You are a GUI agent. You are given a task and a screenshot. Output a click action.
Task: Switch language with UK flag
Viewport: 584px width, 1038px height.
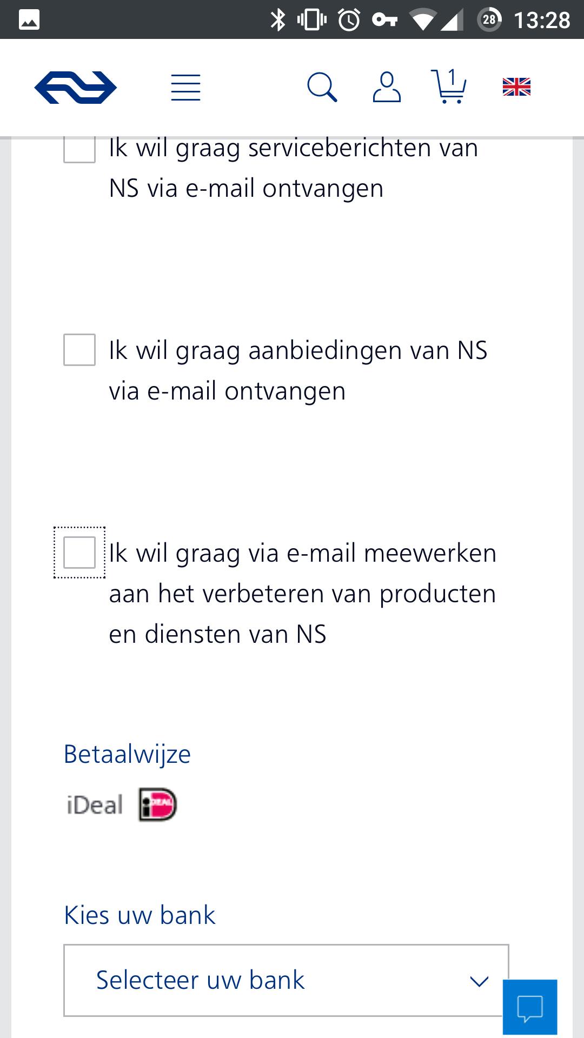pyautogui.click(x=516, y=87)
